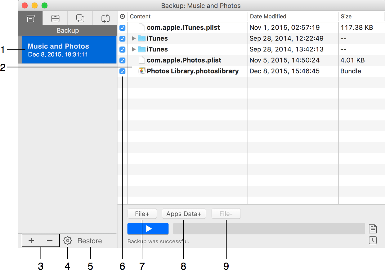
Task: Select com.apple.Photos.plist file name
Action: (184, 60)
